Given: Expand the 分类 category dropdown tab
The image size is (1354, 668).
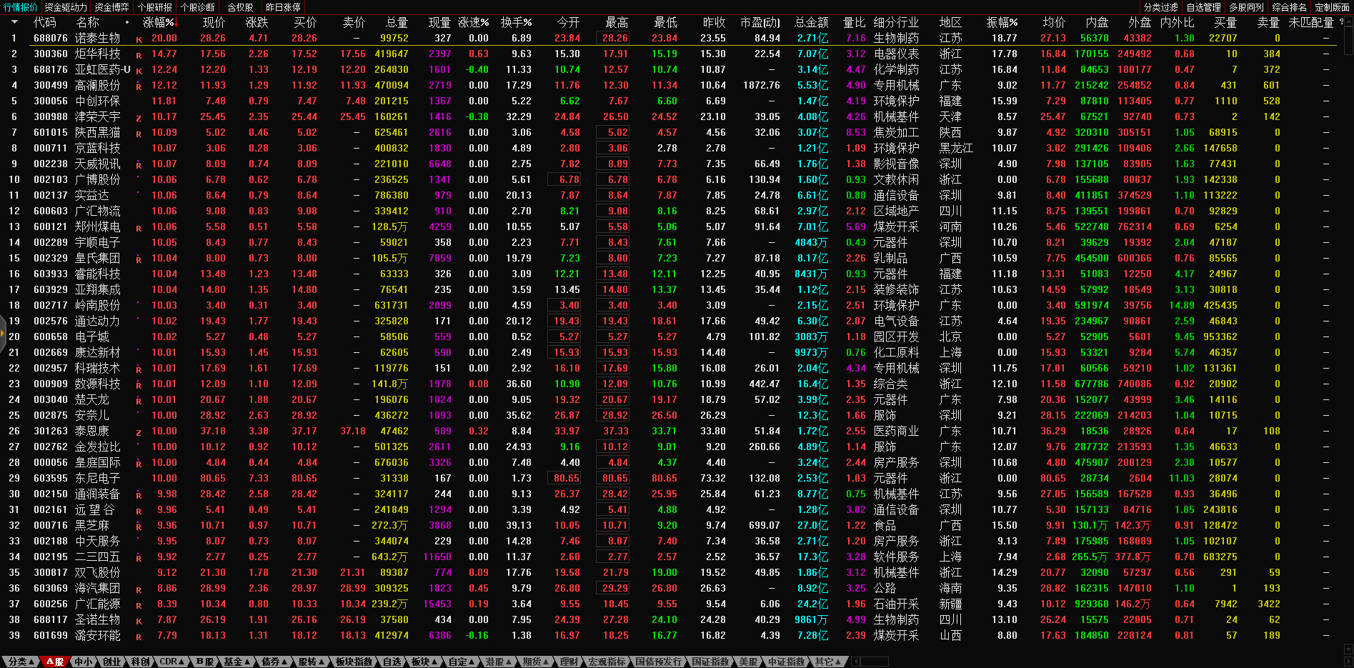Looking at the screenshot, I should click(21, 662).
